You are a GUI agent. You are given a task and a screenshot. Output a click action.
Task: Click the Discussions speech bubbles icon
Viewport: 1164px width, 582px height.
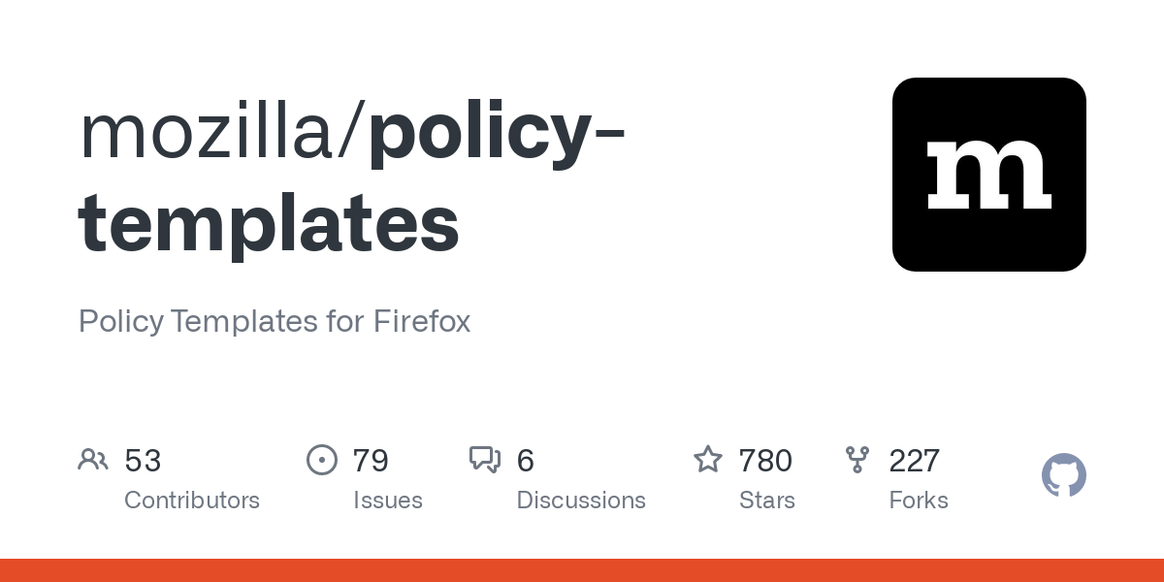(485, 460)
